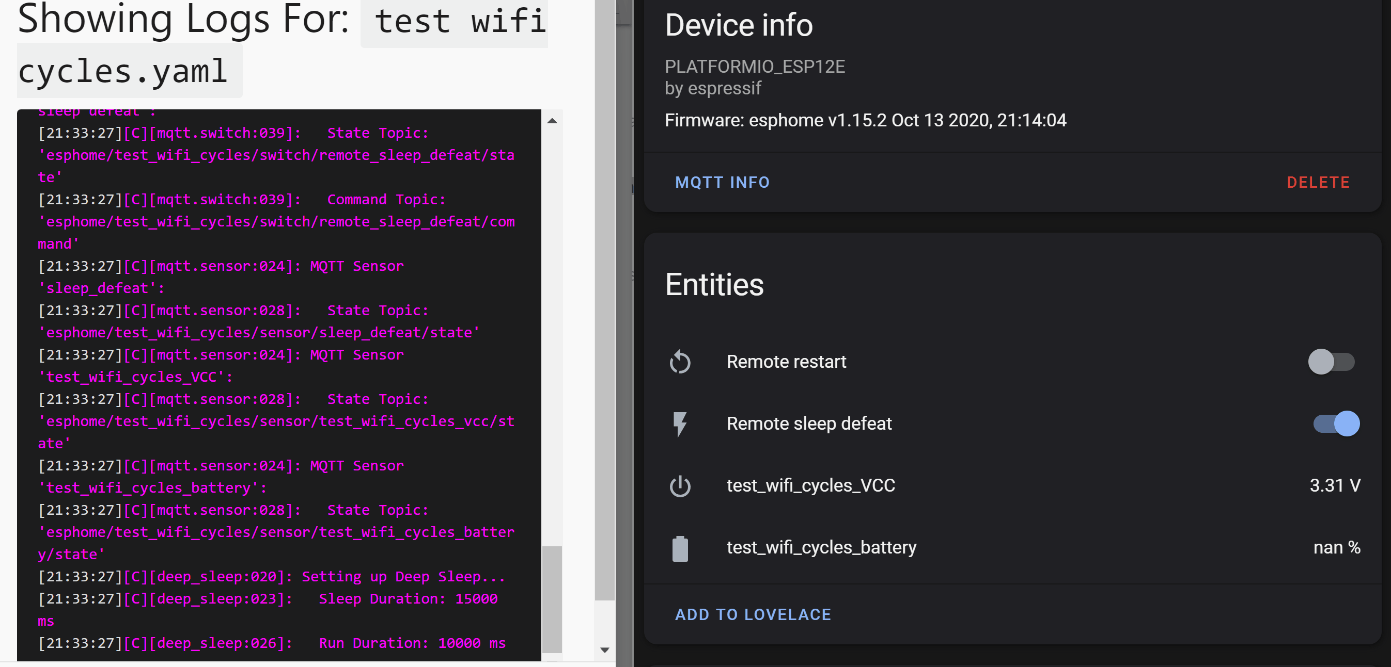The width and height of the screenshot is (1391, 667).
Task: Click the 'Command Topic:' log line
Action: [242, 200]
